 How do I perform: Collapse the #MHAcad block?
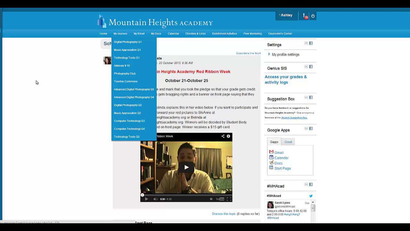click(x=306, y=184)
